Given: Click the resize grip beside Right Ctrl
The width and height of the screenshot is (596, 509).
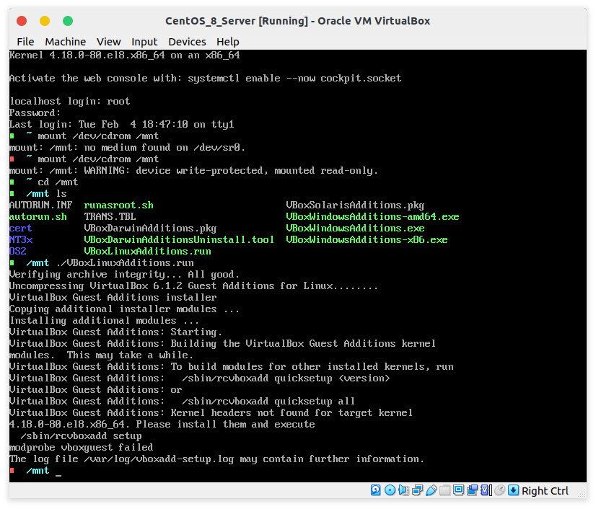Looking at the screenshot, I should [581, 492].
